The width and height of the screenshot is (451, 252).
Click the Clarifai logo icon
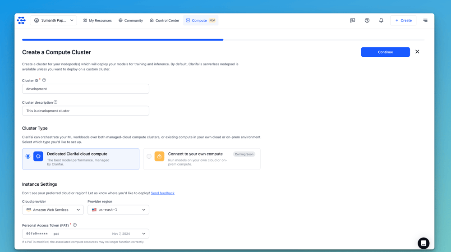point(21,20)
